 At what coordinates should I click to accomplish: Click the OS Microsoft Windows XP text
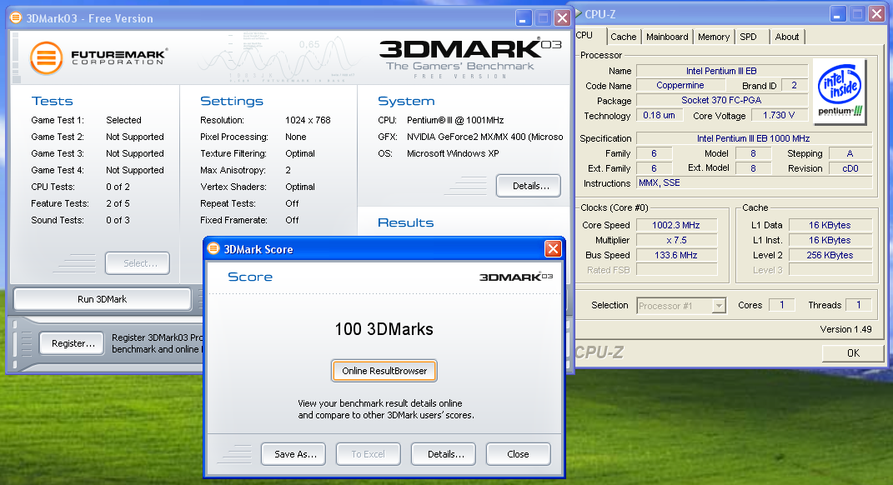(x=453, y=153)
